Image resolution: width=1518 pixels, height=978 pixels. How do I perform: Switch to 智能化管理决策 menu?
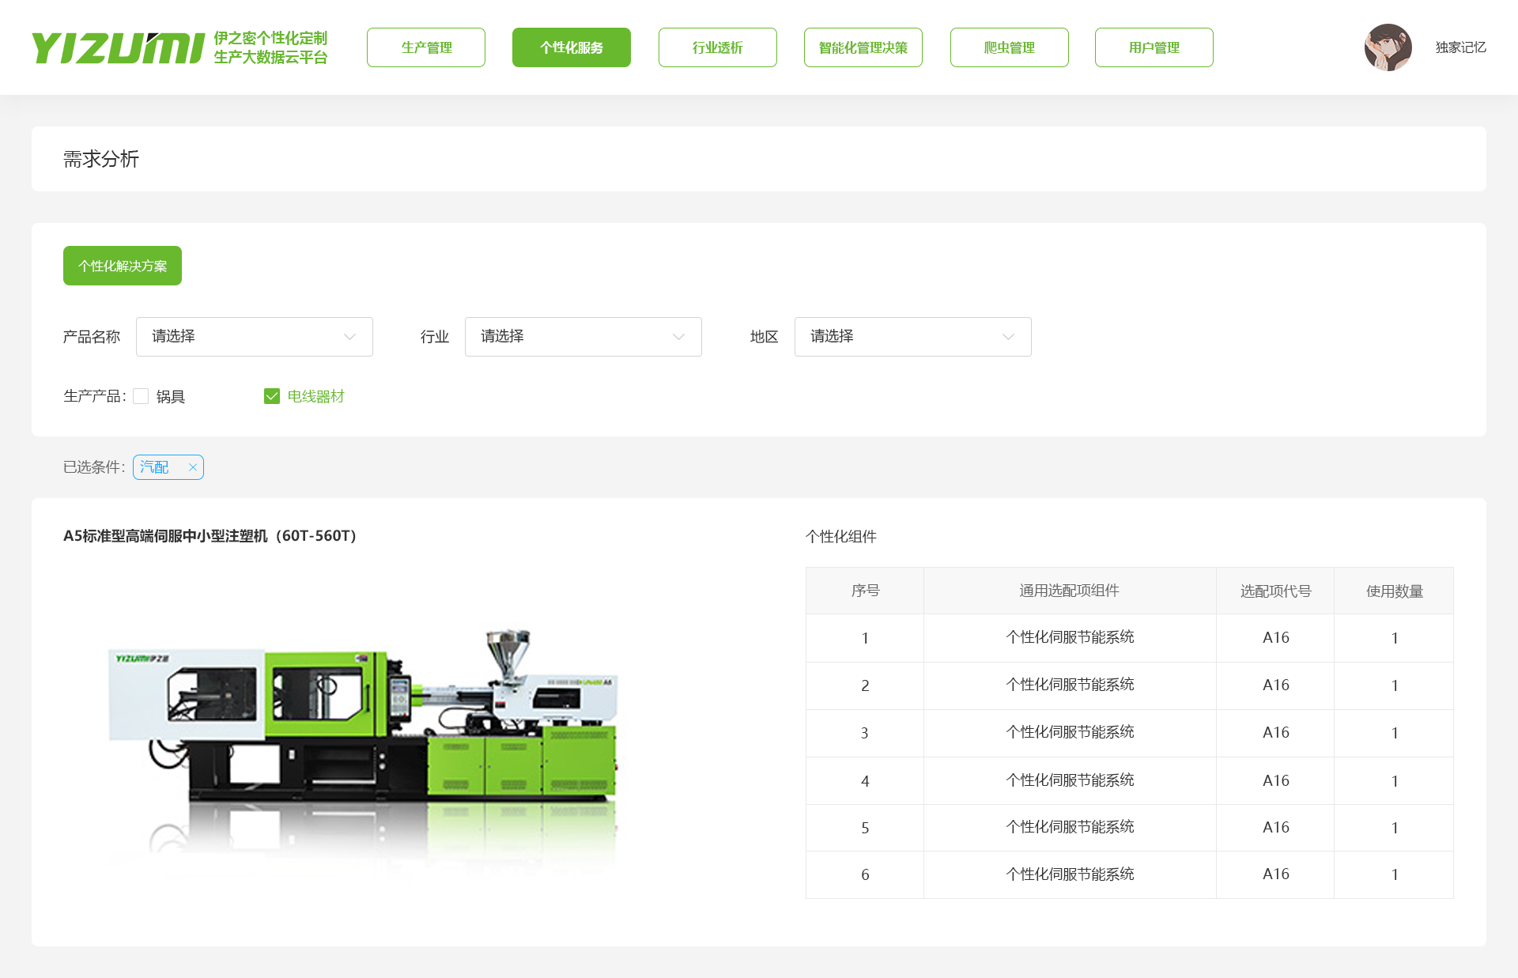coord(863,47)
